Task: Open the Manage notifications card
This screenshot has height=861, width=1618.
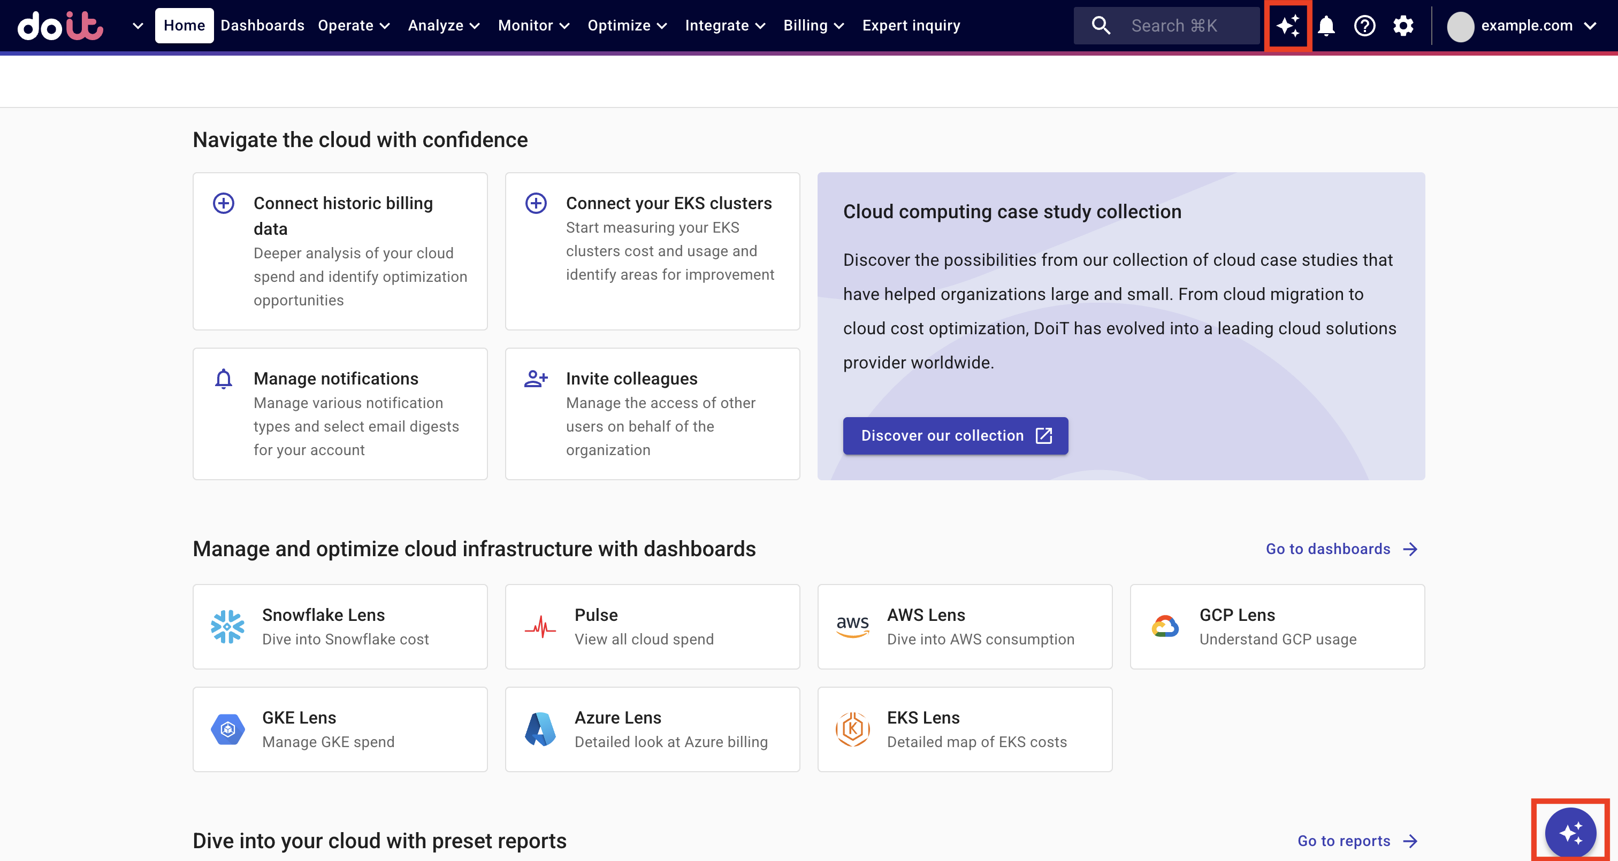Action: (340, 414)
